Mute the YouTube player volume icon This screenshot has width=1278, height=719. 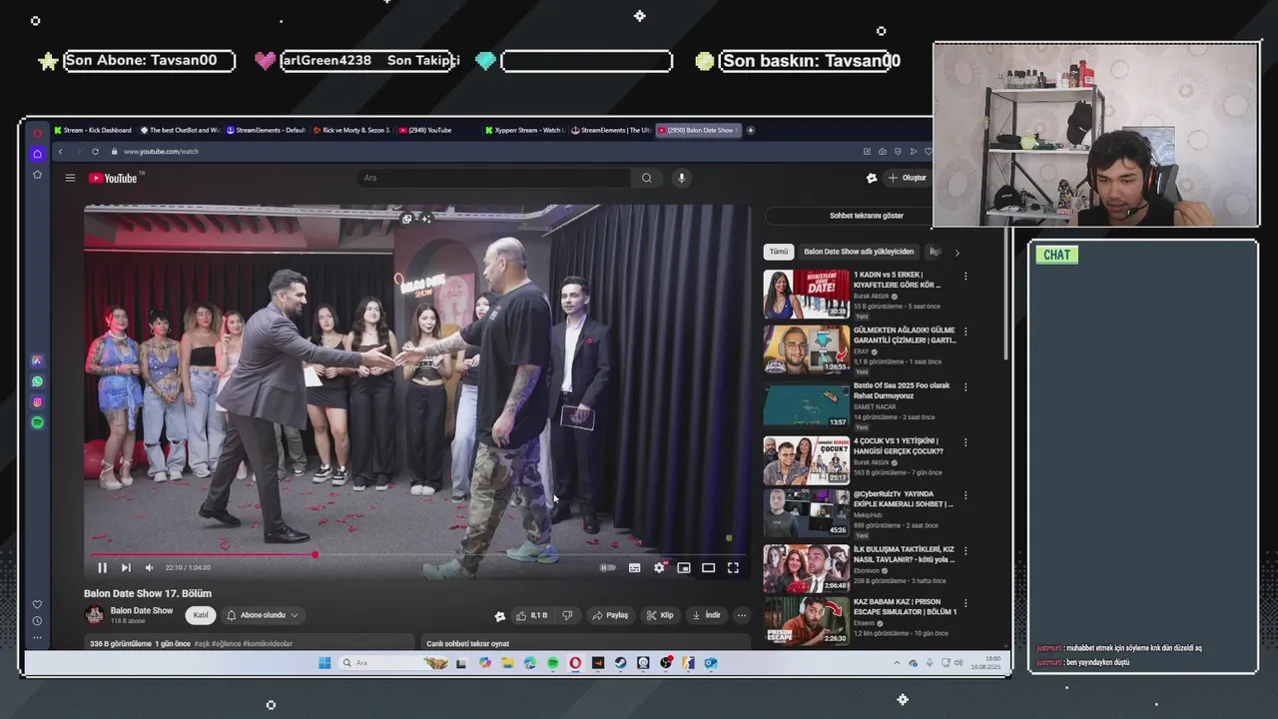[x=150, y=567]
